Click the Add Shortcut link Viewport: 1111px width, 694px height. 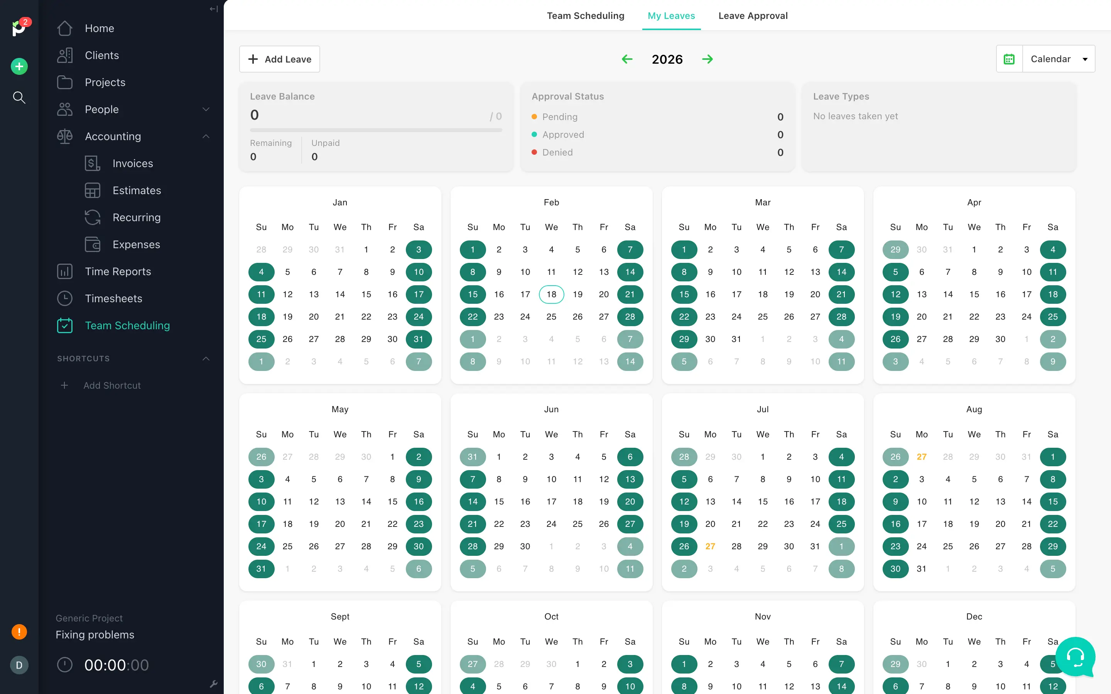tap(112, 386)
